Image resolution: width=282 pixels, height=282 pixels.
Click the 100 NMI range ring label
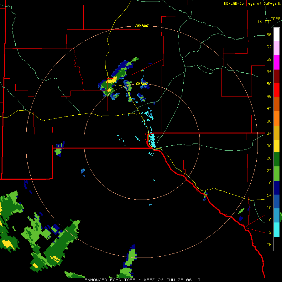(142, 26)
